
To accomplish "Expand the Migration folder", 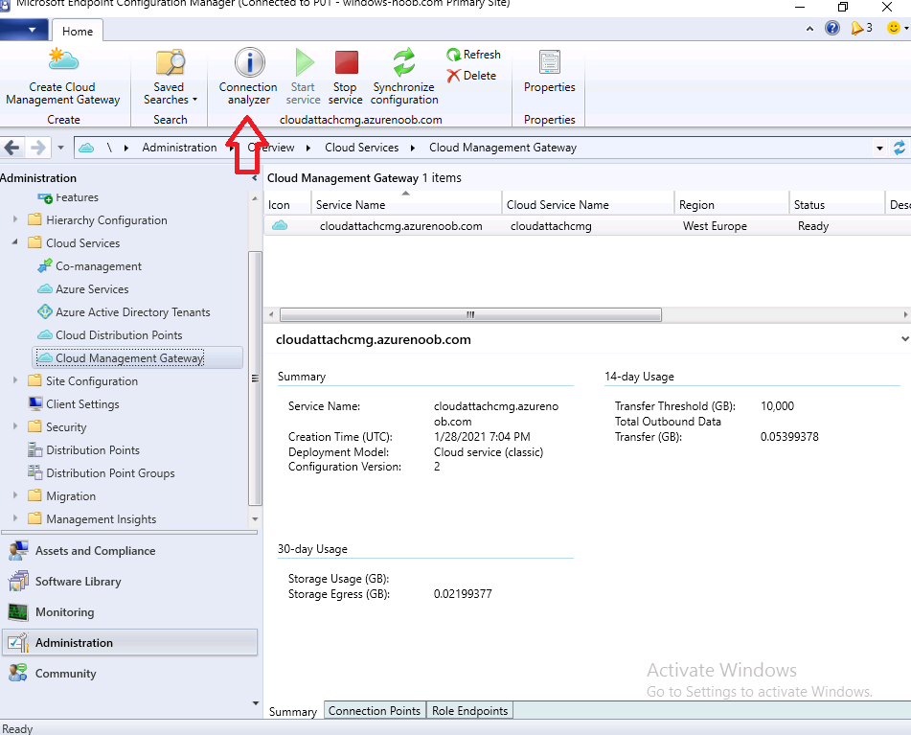I will (15, 495).
